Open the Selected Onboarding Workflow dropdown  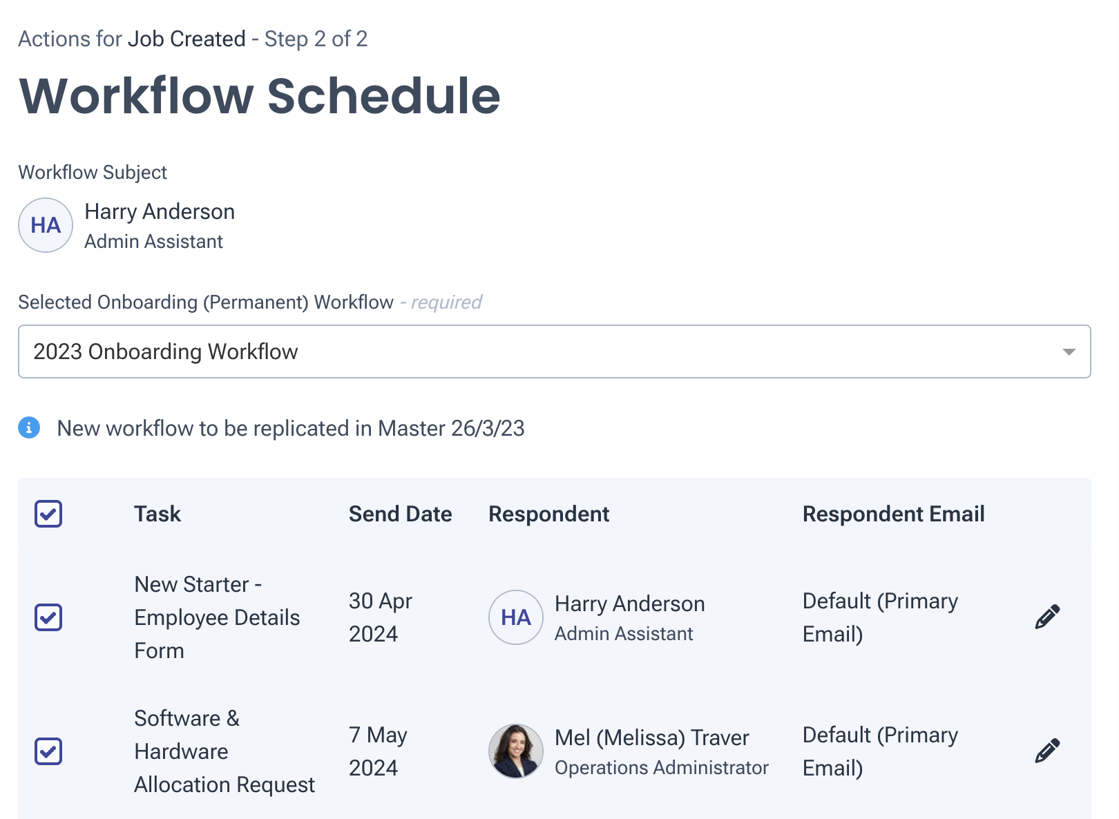553,351
